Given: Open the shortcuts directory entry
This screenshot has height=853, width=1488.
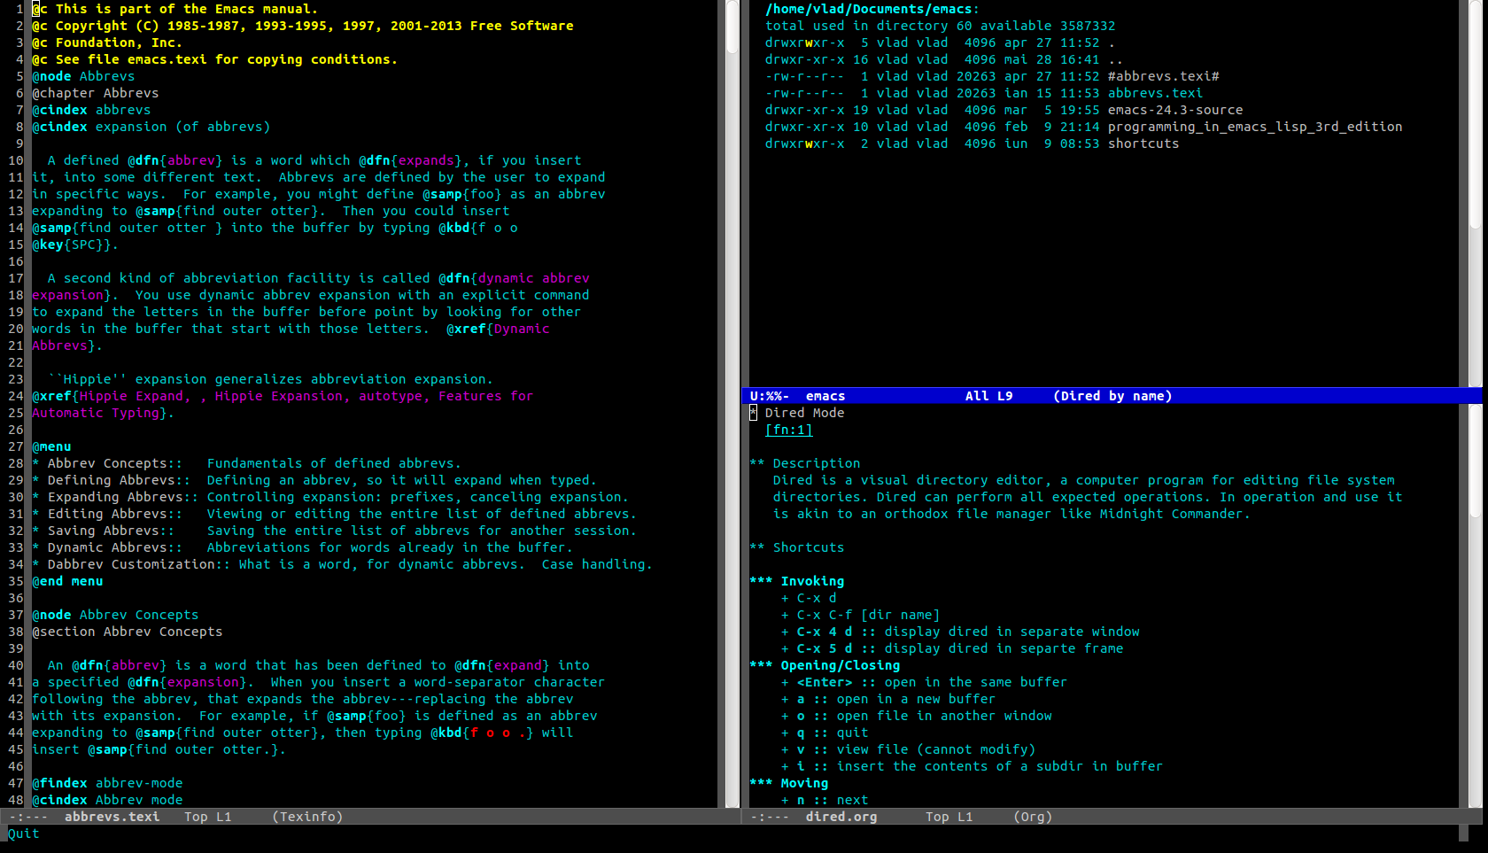Looking at the screenshot, I should (x=1143, y=143).
